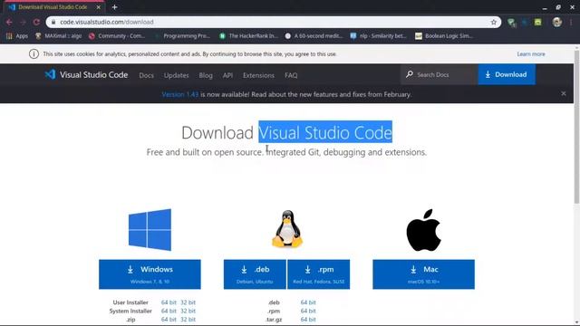Open the Updates navigation item
This screenshot has height=326, width=580.
coord(176,75)
